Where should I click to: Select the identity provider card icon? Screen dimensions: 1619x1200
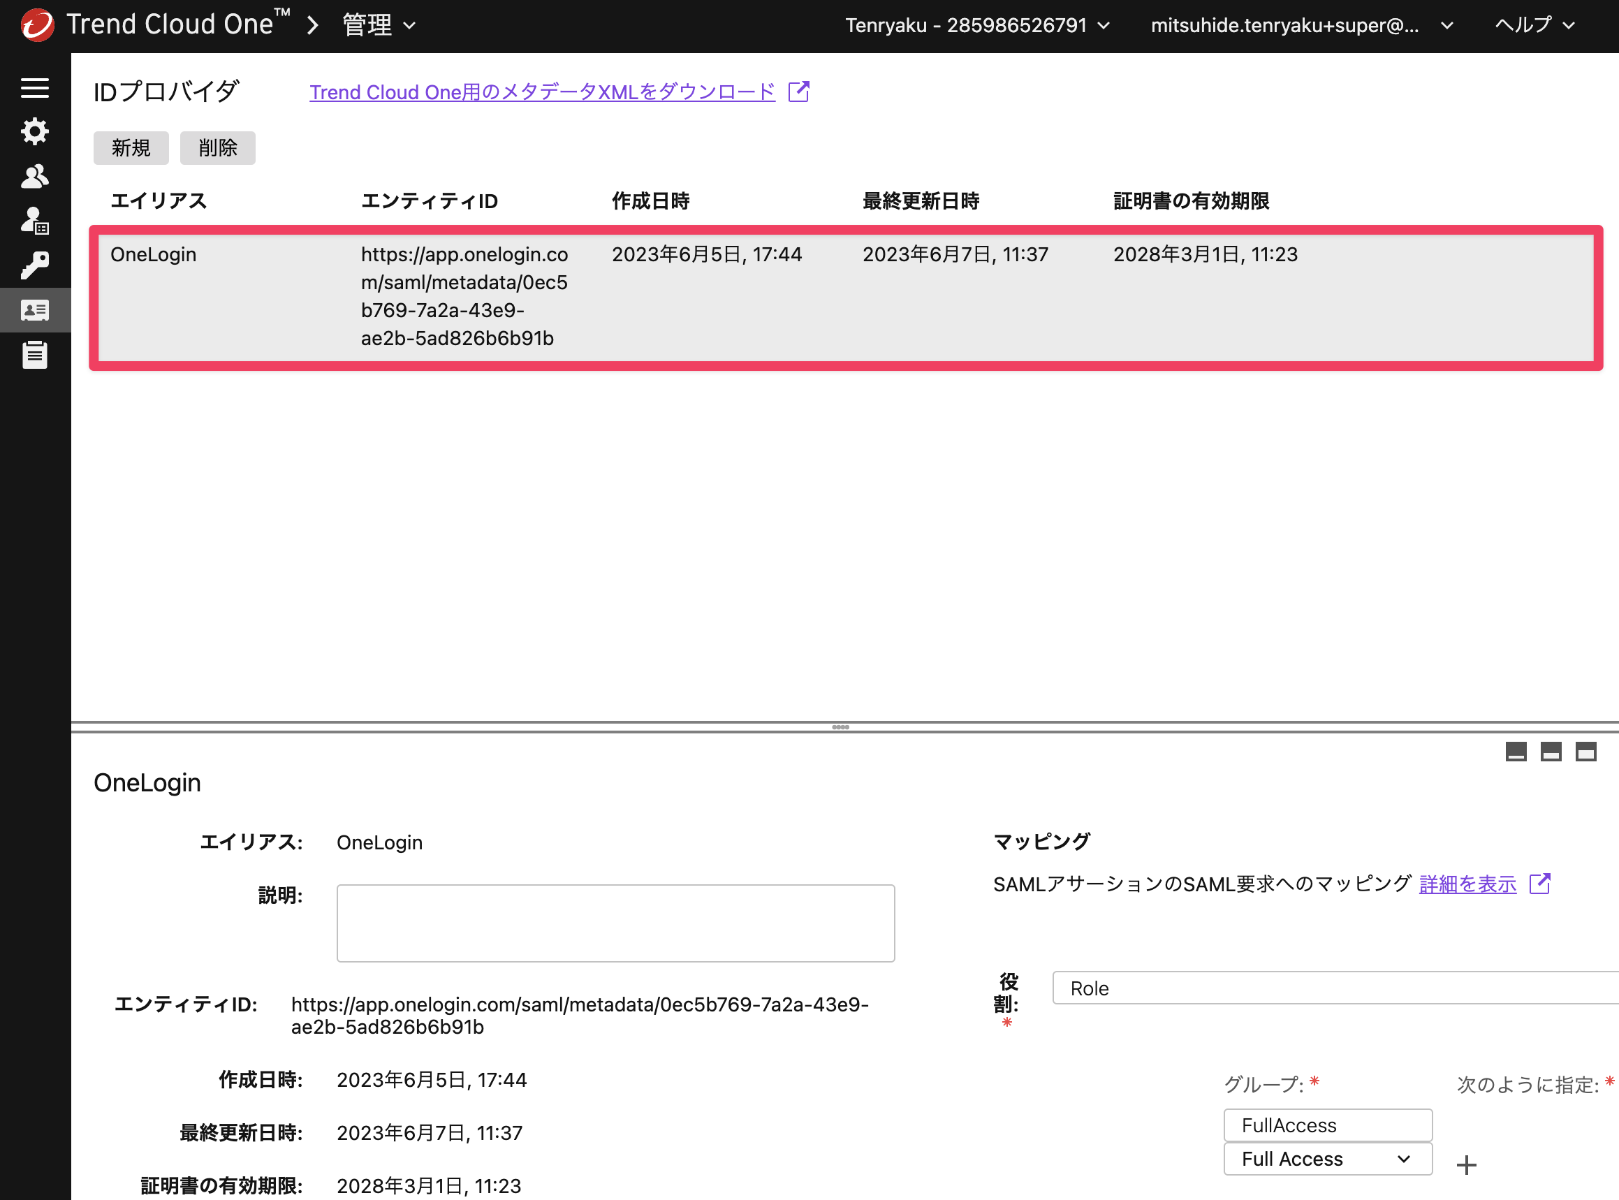coord(35,310)
